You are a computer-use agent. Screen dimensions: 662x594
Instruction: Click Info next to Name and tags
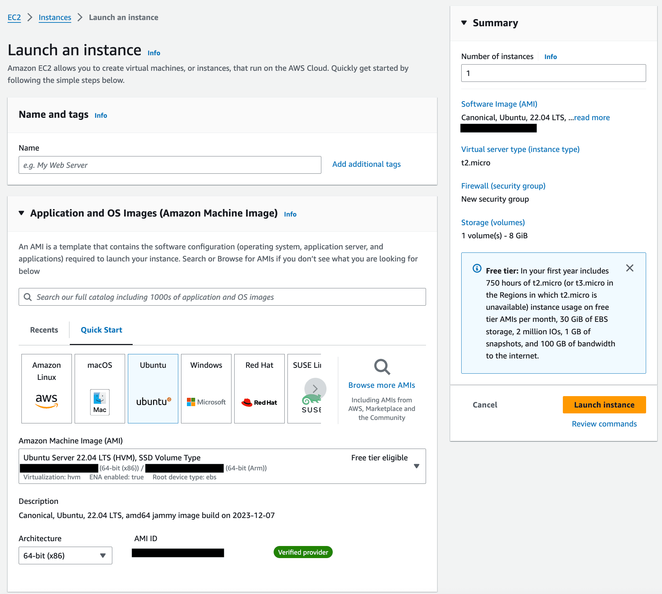[101, 115]
